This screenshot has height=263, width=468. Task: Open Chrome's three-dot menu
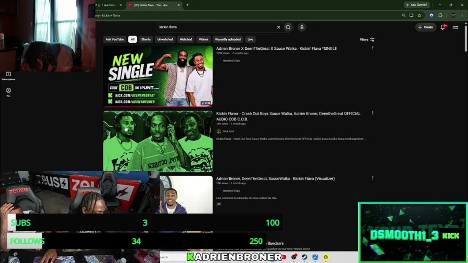463,15
